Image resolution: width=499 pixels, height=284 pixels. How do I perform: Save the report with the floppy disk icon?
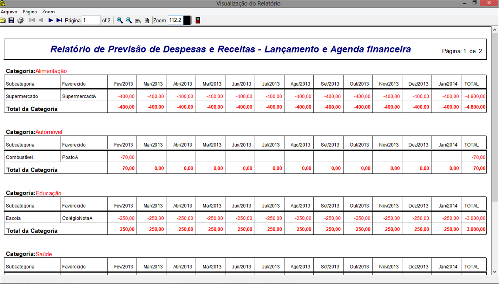tap(11, 20)
